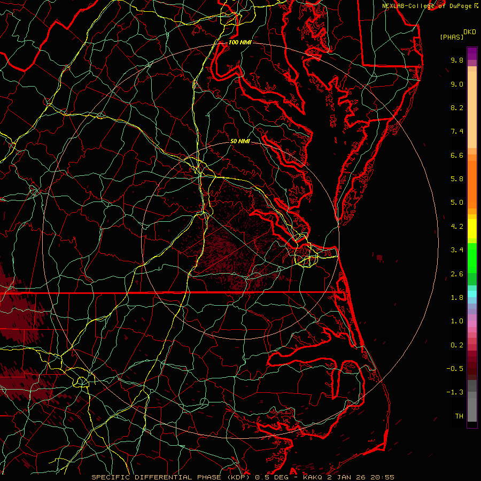Click the 100 NMI range ring label
481x481 pixels.
click(x=240, y=42)
